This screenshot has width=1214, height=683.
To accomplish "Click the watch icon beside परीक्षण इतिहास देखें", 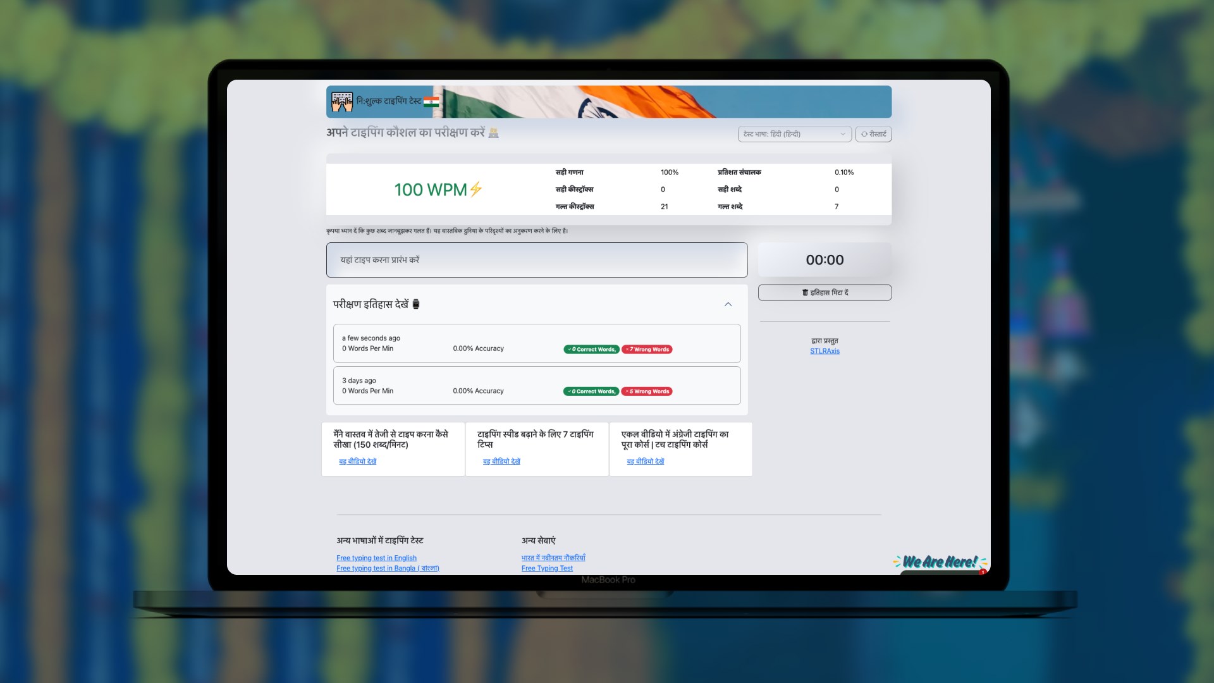I will 416,304.
